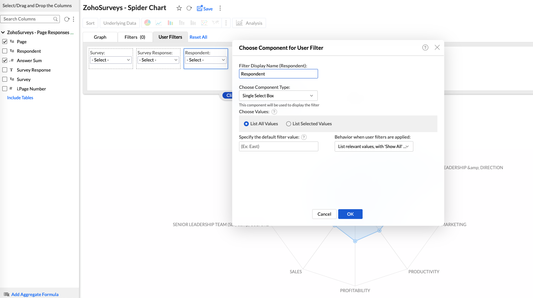Expand the Survey user filter dropdown
Screen dimensions: 533x298
pyautogui.click(x=111, y=60)
